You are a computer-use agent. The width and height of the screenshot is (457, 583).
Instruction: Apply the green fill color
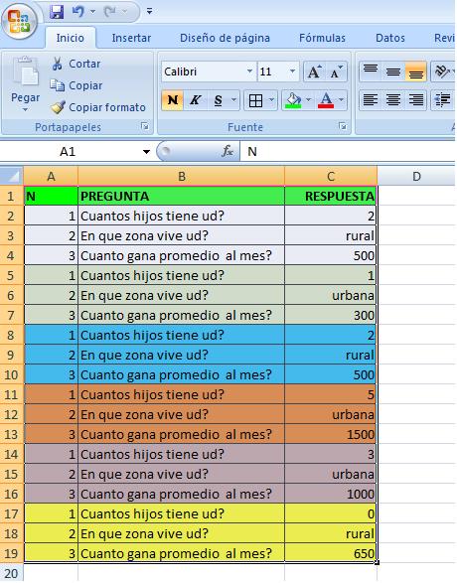(x=293, y=100)
